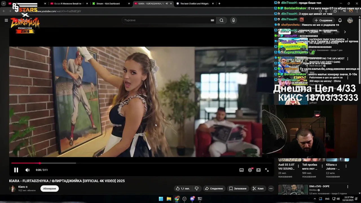The height and width of the screenshot is (203, 361).
Task: Open the account avatar menu
Action: point(350,20)
